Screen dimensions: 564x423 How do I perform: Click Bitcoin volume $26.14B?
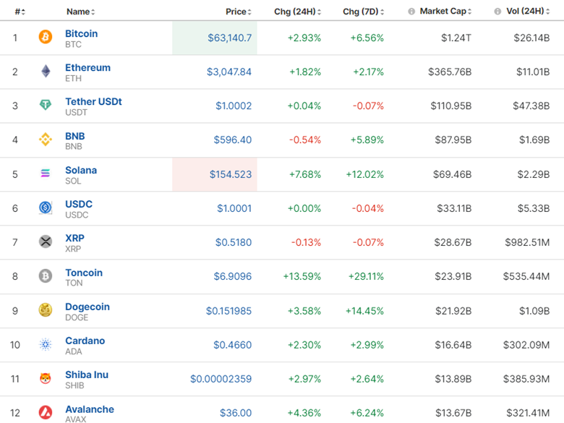[x=531, y=38]
